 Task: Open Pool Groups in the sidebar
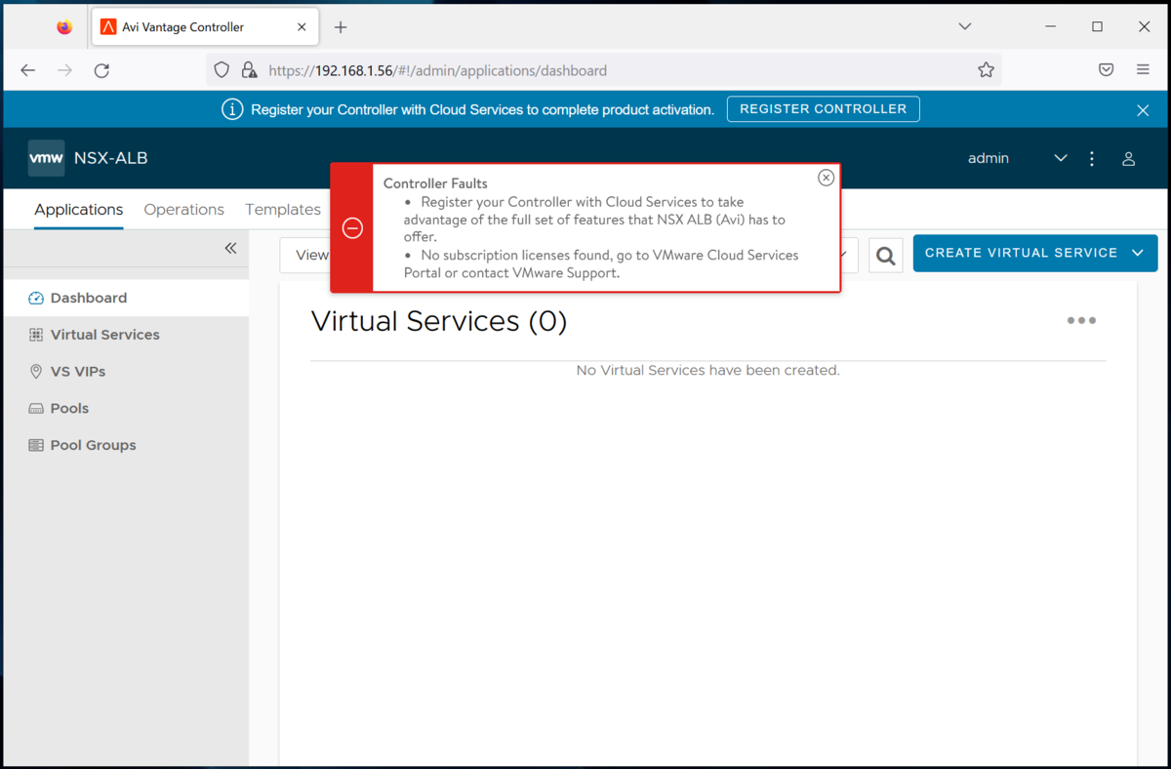tap(126, 446)
